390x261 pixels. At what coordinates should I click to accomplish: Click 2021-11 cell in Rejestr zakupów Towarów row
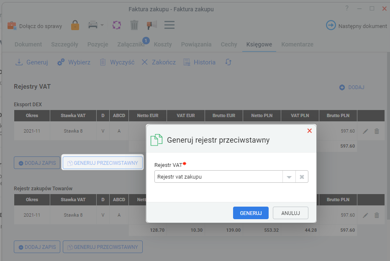click(x=32, y=215)
